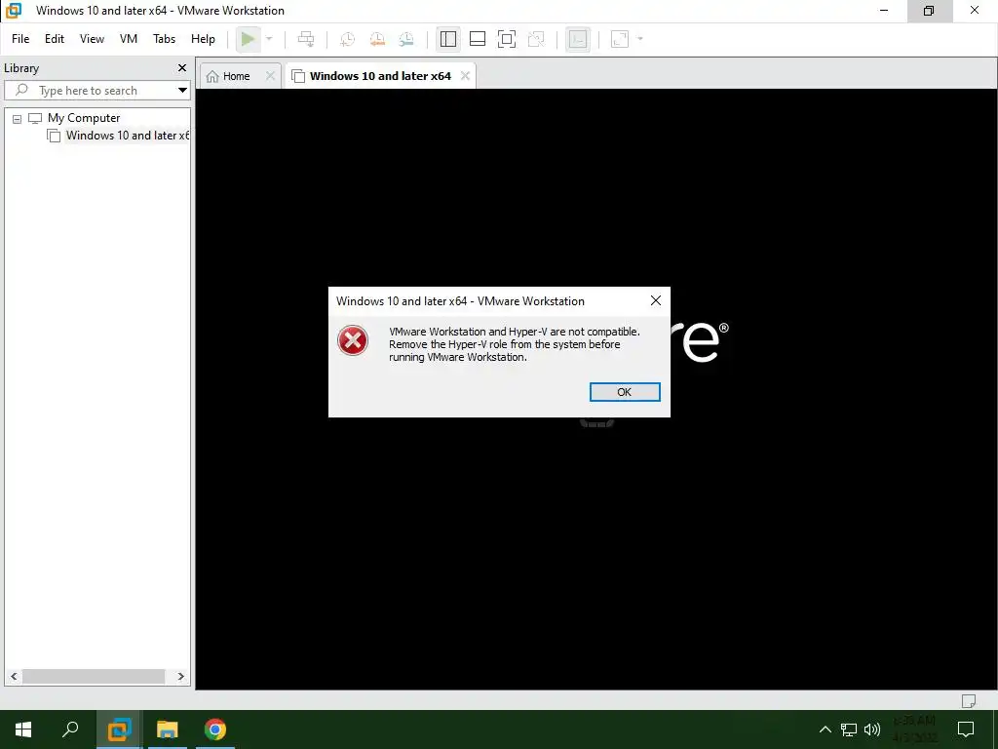998x749 pixels.
Task: Click the console view icon
Action: pyautogui.click(x=577, y=39)
